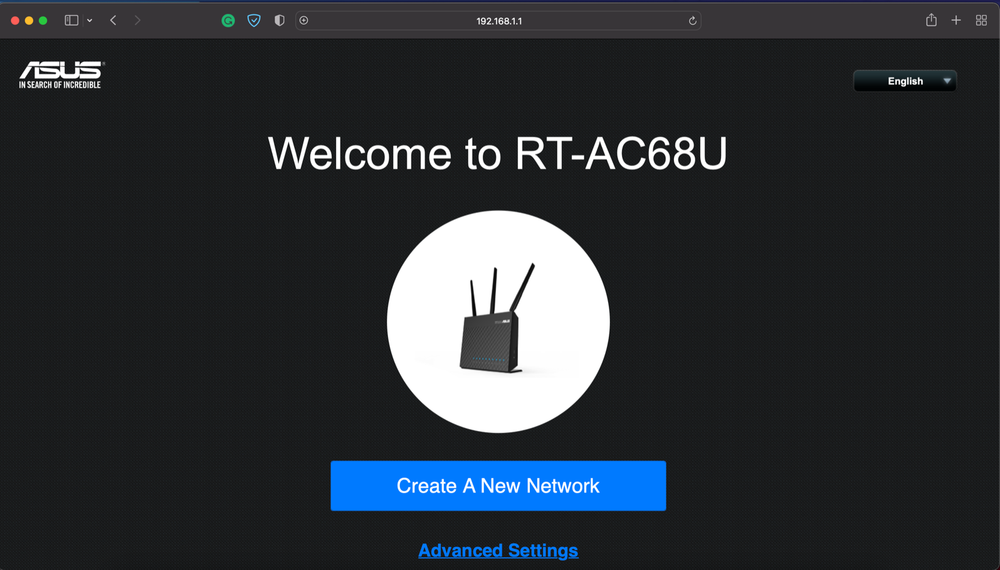
Task: Click the circled plus icon in address bar
Action: coord(304,21)
